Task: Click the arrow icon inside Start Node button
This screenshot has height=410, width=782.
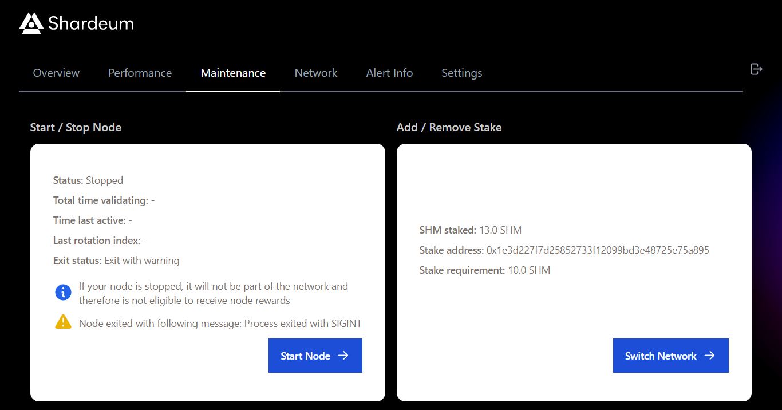Action: pyautogui.click(x=343, y=356)
